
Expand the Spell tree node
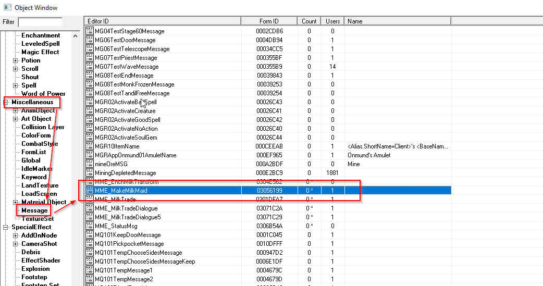[15, 85]
